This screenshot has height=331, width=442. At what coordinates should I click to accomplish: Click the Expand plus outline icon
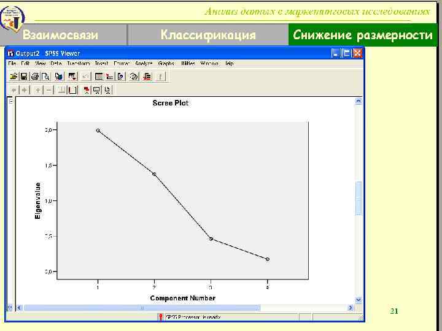tap(37, 90)
